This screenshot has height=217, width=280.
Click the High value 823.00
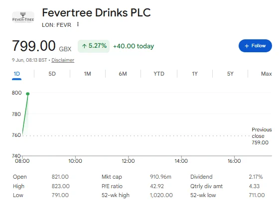tap(61, 186)
